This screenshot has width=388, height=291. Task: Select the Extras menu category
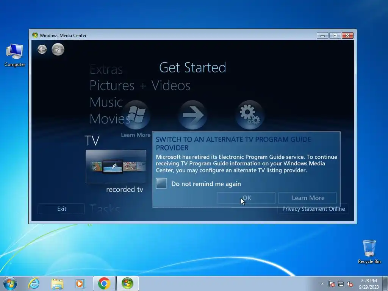(x=106, y=69)
